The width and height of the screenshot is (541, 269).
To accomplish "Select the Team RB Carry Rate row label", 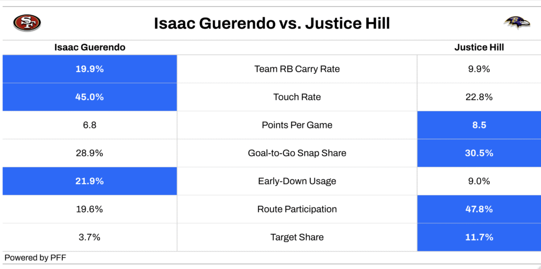I will point(297,69).
